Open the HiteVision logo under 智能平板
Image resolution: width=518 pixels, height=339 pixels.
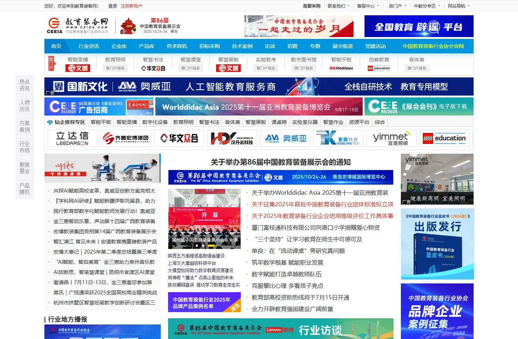[x=341, y=68]
